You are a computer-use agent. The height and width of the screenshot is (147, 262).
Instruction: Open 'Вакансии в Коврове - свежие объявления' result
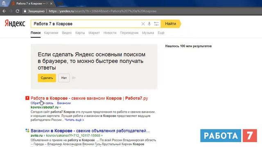click(90, 131)
